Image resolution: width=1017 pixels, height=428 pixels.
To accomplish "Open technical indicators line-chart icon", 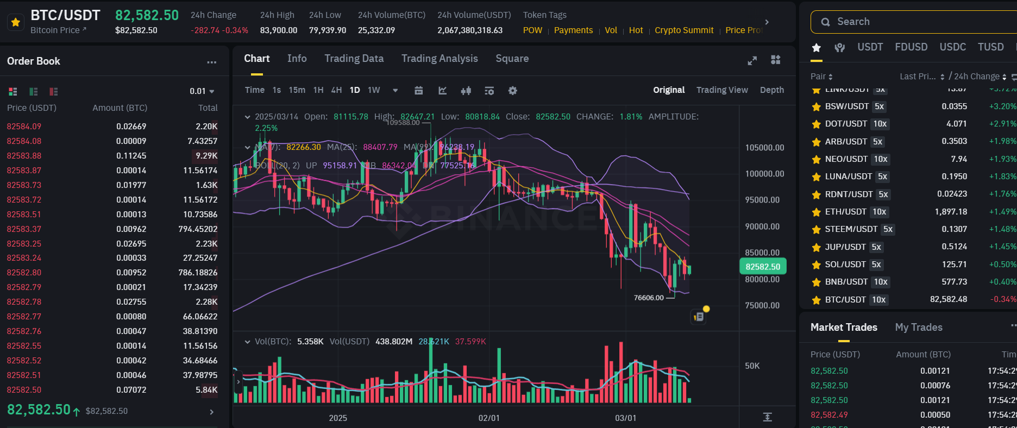I will 443,90.
